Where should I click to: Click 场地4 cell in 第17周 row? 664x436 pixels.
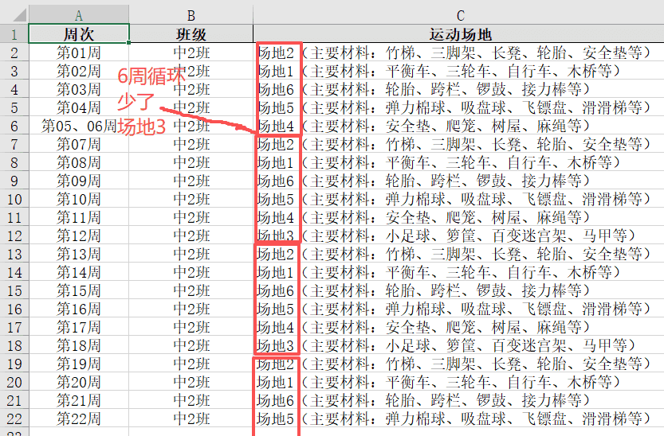click(458, 327)
